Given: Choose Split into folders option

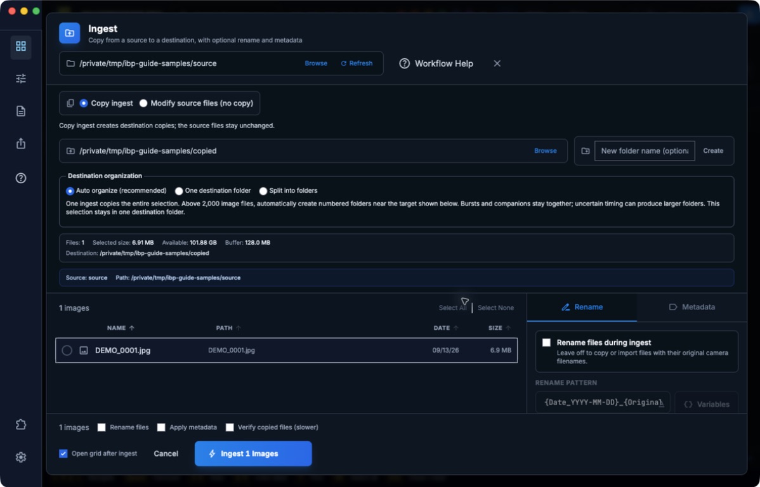Looking at the screenshot, I should click(263, 191).
